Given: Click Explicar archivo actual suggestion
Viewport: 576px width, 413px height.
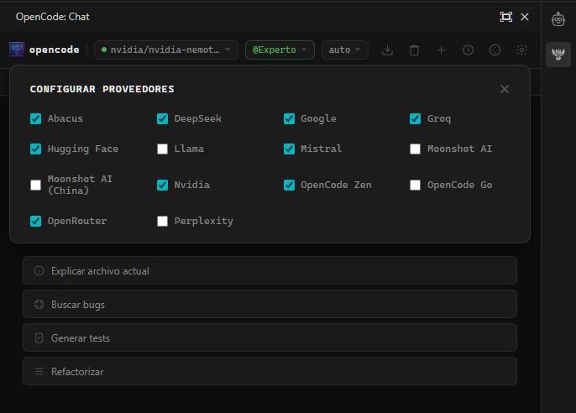Looking at the screenshot, I should click(270, 270).
